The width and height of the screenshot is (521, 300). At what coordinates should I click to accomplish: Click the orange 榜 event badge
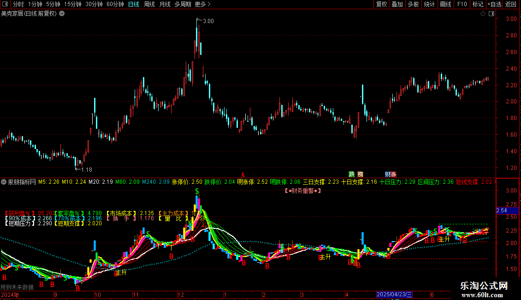pos(361,174)
